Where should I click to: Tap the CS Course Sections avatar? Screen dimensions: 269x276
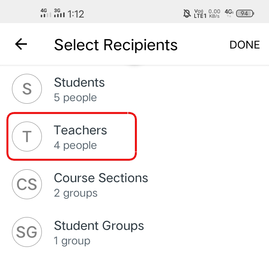coord(27,185)
